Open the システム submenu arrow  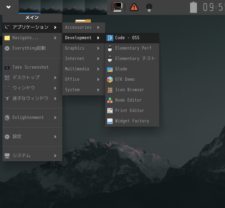click(x=55, y=156)
